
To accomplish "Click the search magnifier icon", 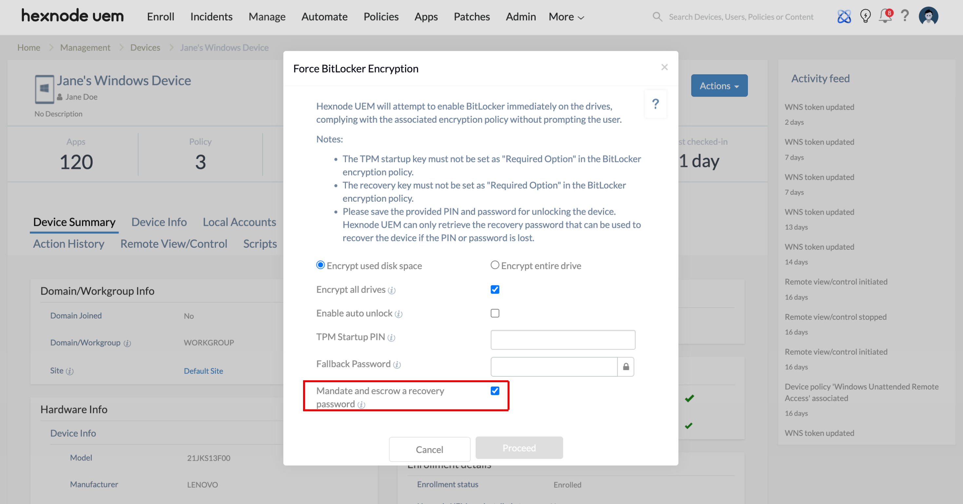I will (x=657, y=17).
